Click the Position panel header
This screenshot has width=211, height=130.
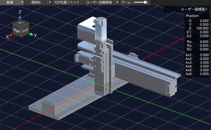coord(193,16)
